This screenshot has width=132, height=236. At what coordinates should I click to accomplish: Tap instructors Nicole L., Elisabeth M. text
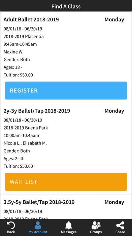tap(25, 143)
